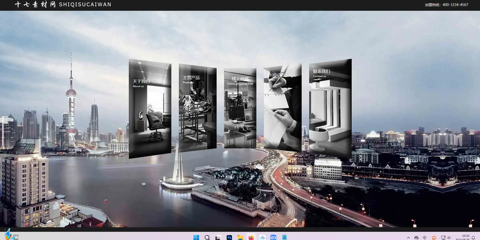Open the volume speaker tray icon
The image size is (480, 240).
(449, 238)
